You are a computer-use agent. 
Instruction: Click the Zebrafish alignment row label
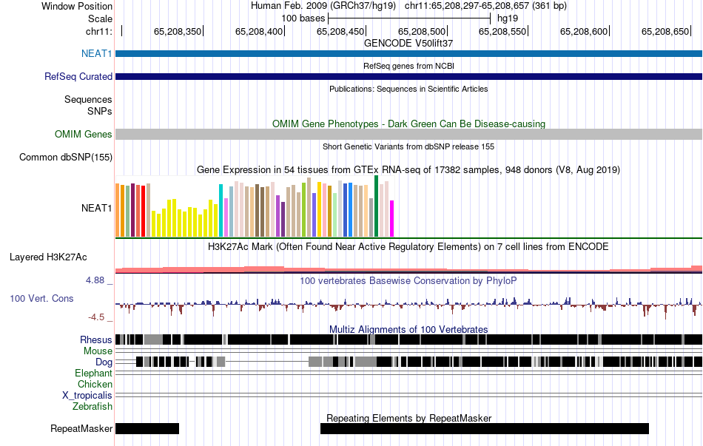tap(92, 407)
